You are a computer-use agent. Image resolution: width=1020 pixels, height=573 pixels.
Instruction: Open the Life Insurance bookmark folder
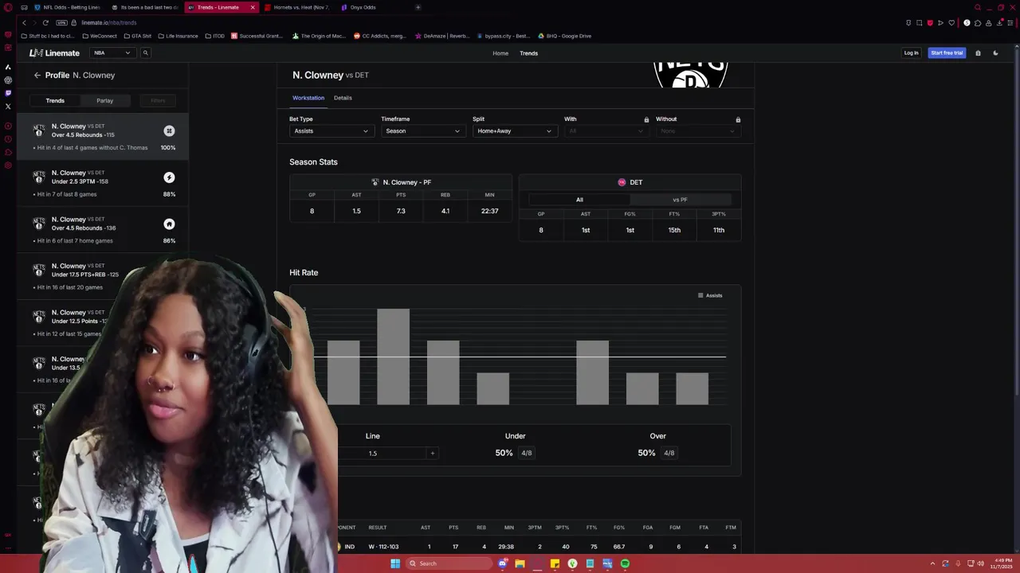click(x=178, y=36)
